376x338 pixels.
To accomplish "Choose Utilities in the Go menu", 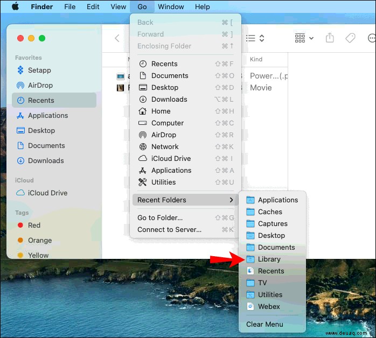I will (x=186, y=182).
